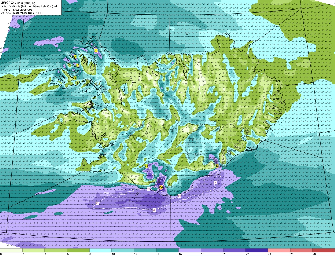
Task: Select the 10–12 m/s legend color swatch
Action: [123, 250]
